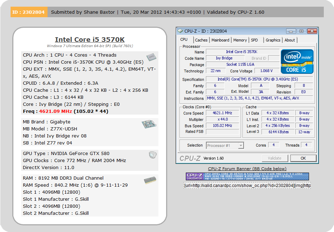The width and height of the screenshot is (334, 232).
Task: Click the L3 12-way associativity value
Action: (304, 132)
